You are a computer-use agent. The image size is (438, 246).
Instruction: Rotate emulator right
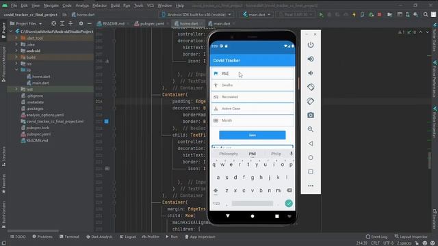point(311,101)
